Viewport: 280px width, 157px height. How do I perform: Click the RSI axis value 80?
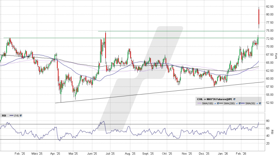268,121
